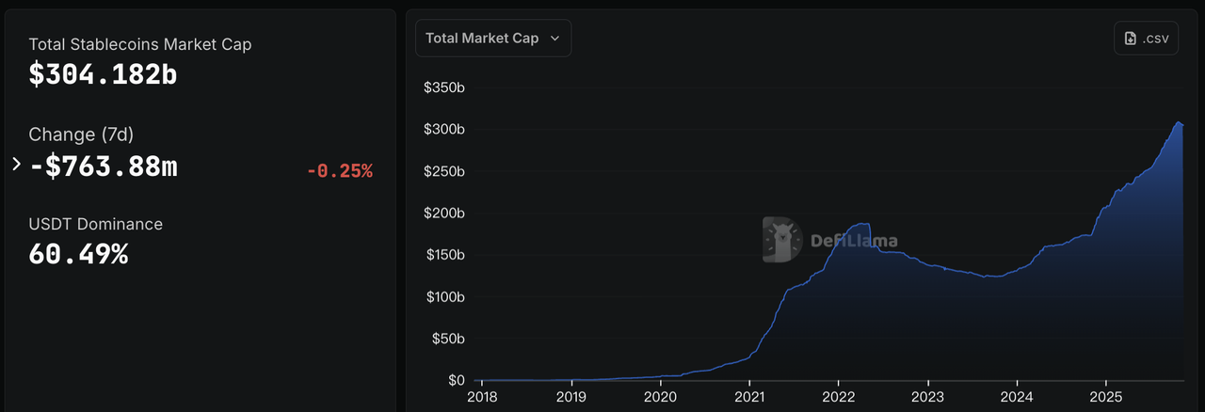Image resolution: width=1205 pixels, height=412 pixels.
Task: Click the $350b y-axis label
Action: tap(444, 87)
